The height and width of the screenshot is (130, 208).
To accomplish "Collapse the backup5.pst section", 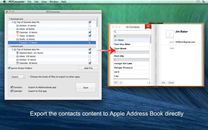I will click(10, 19).
